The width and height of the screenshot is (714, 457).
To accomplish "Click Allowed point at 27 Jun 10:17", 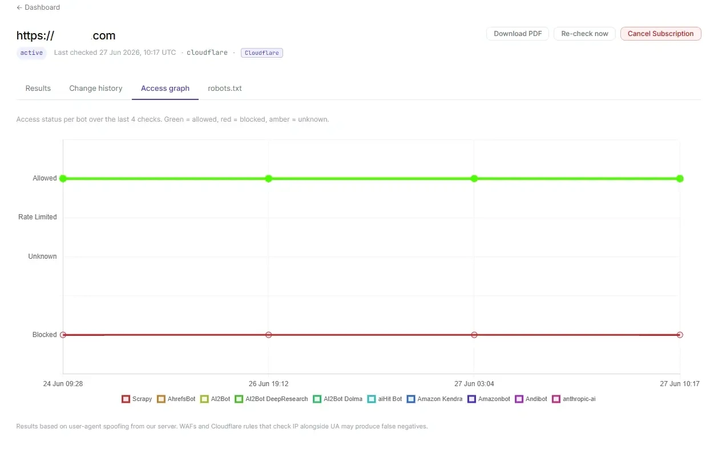I will tap(680, 178).
